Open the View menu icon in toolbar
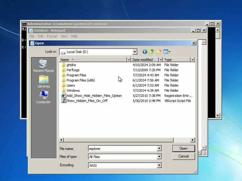 (x=166, y=52)
